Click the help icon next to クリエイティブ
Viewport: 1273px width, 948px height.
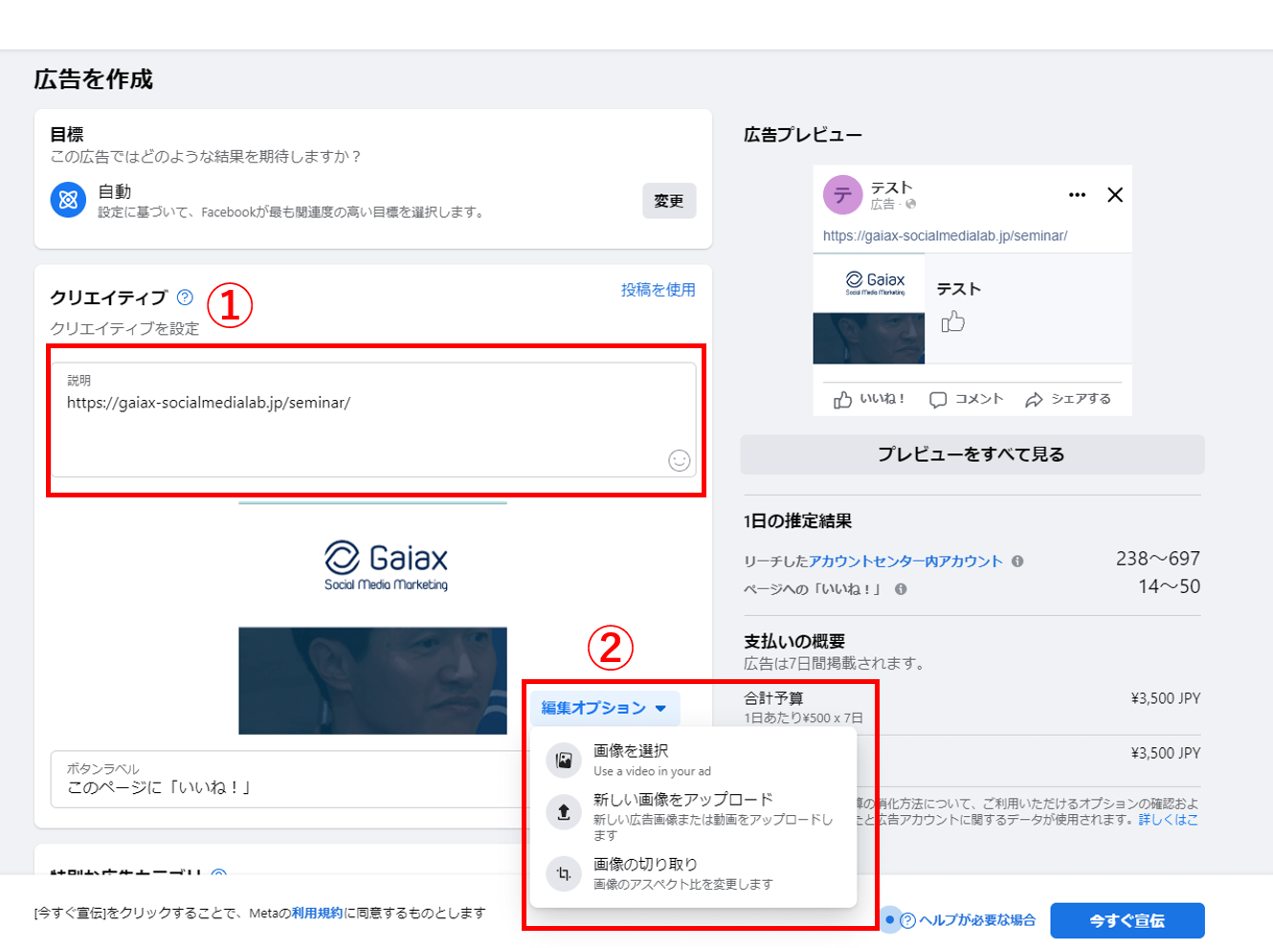click(185, 298)
